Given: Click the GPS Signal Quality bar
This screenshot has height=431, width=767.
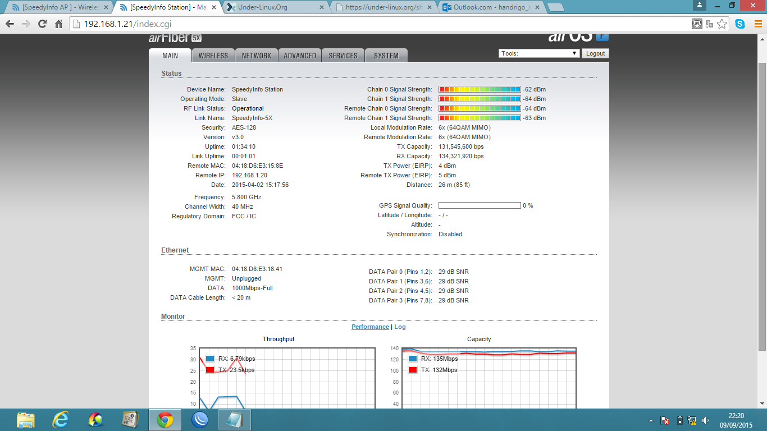Looking at the screenshot, I should point(480,205).
